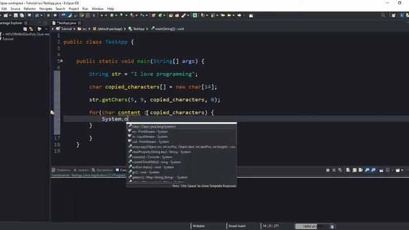
Task: Select 'in : InputStream - System' proposal
Action: click(181, 137)
